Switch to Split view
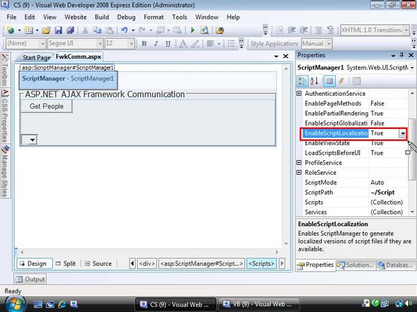Screen dimensions: 417x312 (x=66, y=263)
